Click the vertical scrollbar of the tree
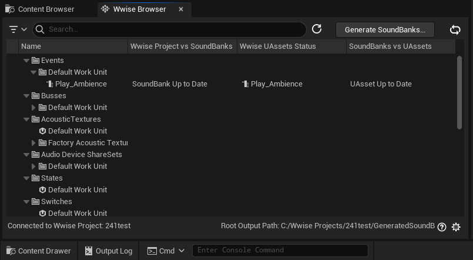 click(459, 92)
